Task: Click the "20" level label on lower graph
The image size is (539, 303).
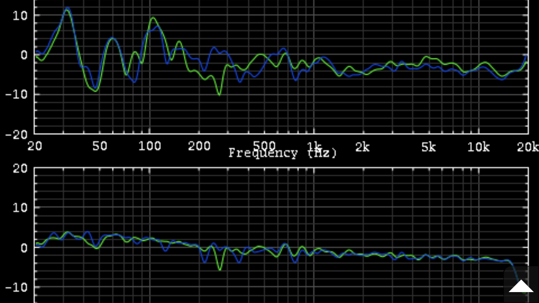Action: [x=20, y=168]
